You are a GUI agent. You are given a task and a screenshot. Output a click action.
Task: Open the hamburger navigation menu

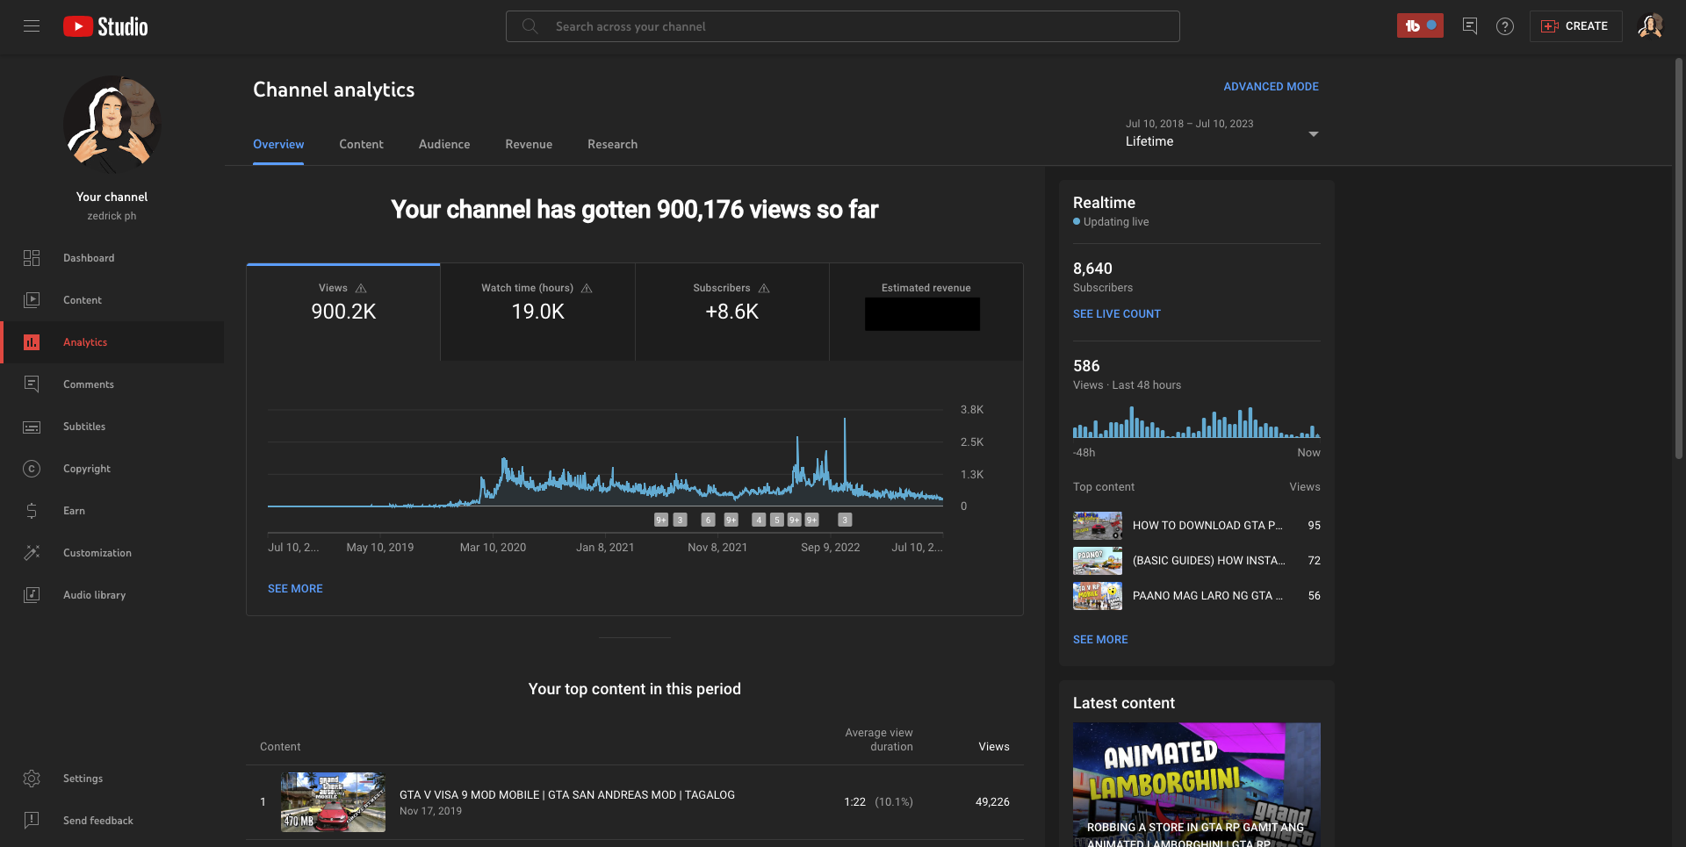pyautogui.click(x=32, y=26)
